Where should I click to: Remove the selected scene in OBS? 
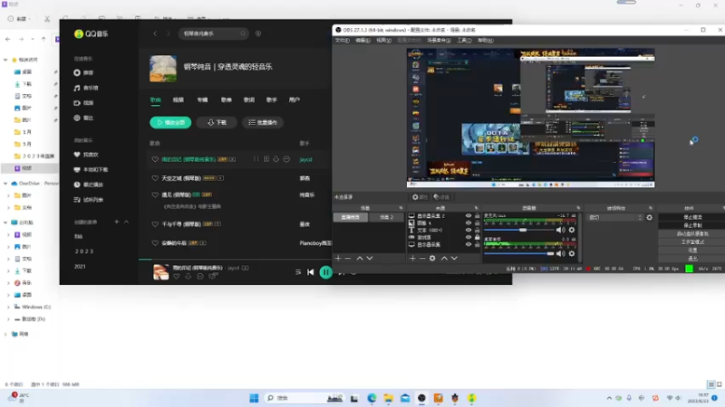pyautogui.click(x=348, y=259)
